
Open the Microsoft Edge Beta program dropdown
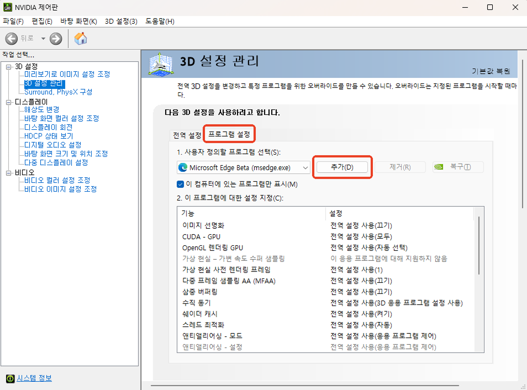(243, 167)
